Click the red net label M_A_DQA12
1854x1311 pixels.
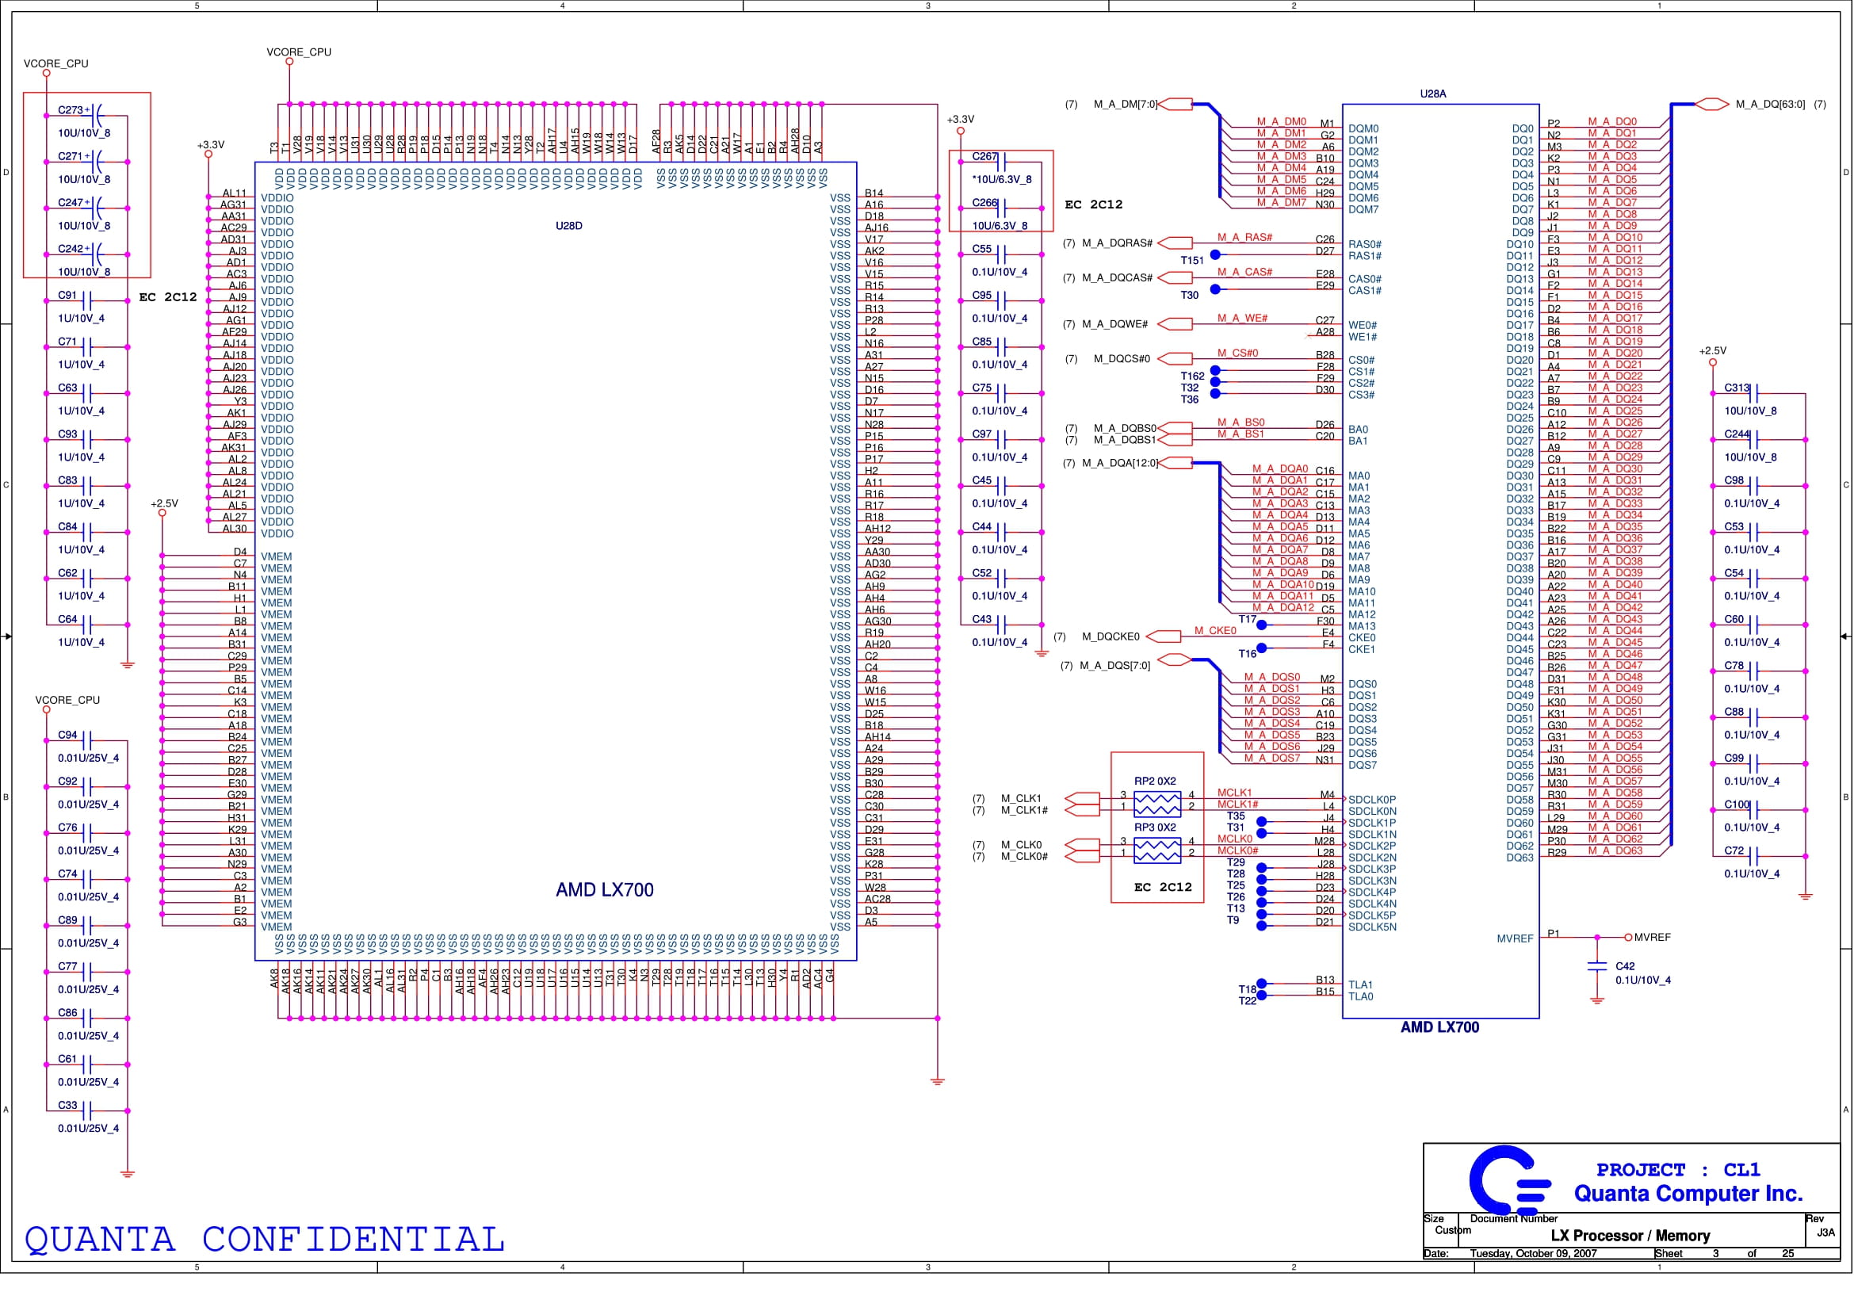pyautogui.click(x=1283, y=608)
